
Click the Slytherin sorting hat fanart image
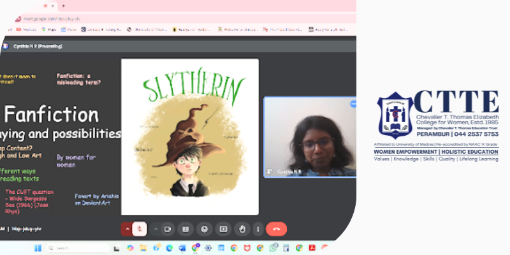pos(190,136)
